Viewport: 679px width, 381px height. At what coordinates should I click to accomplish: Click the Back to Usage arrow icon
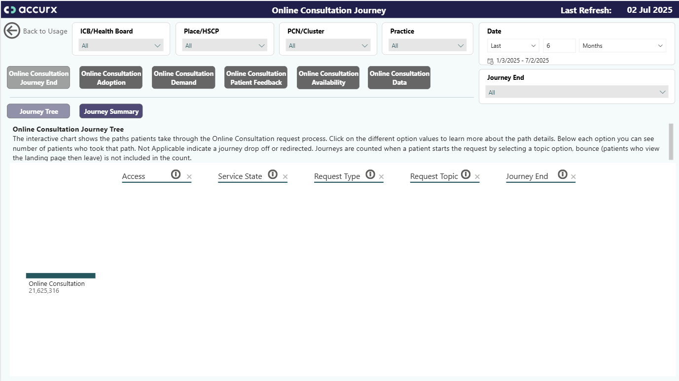[x=12, y=31]
